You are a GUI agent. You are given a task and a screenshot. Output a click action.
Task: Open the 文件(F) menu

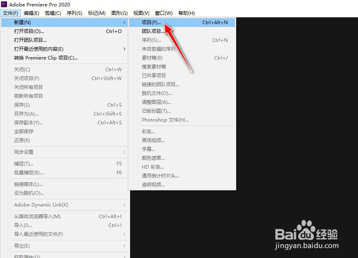coord(10,13)
